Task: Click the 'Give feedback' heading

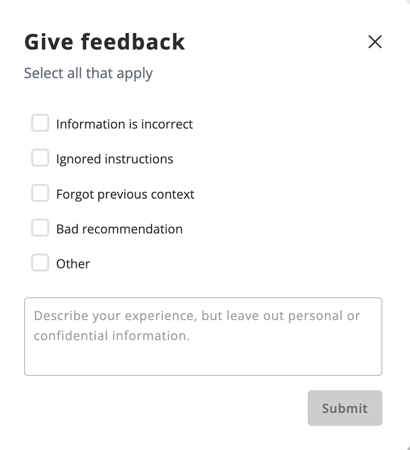Action: [105, 42]
